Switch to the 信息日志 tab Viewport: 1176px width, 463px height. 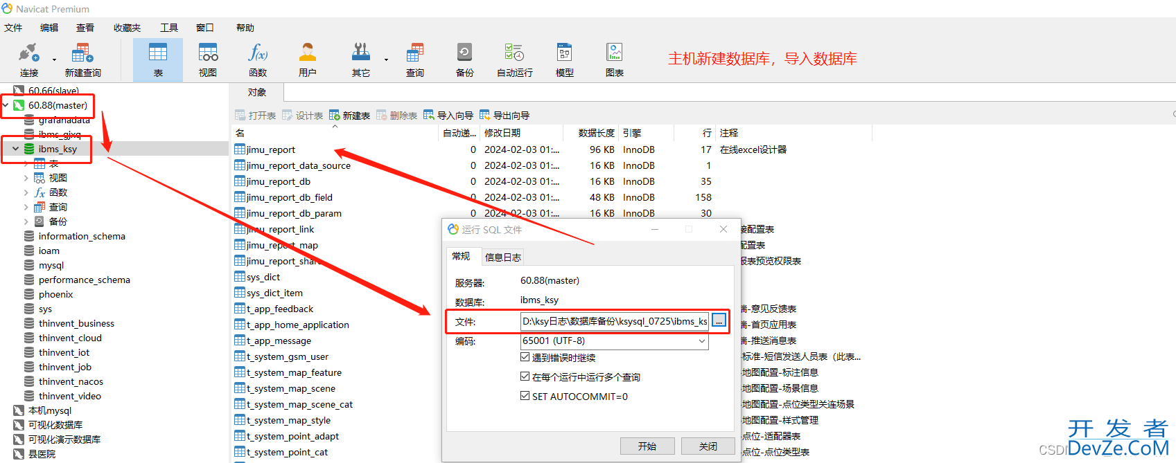pos(503,257)
